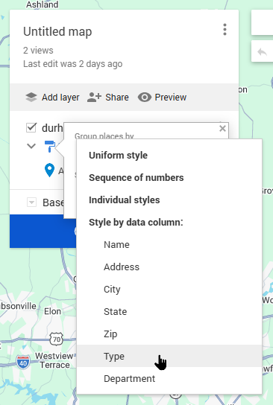Click the 2 views text
Viewport: 273px width, 405px height.
38,51
